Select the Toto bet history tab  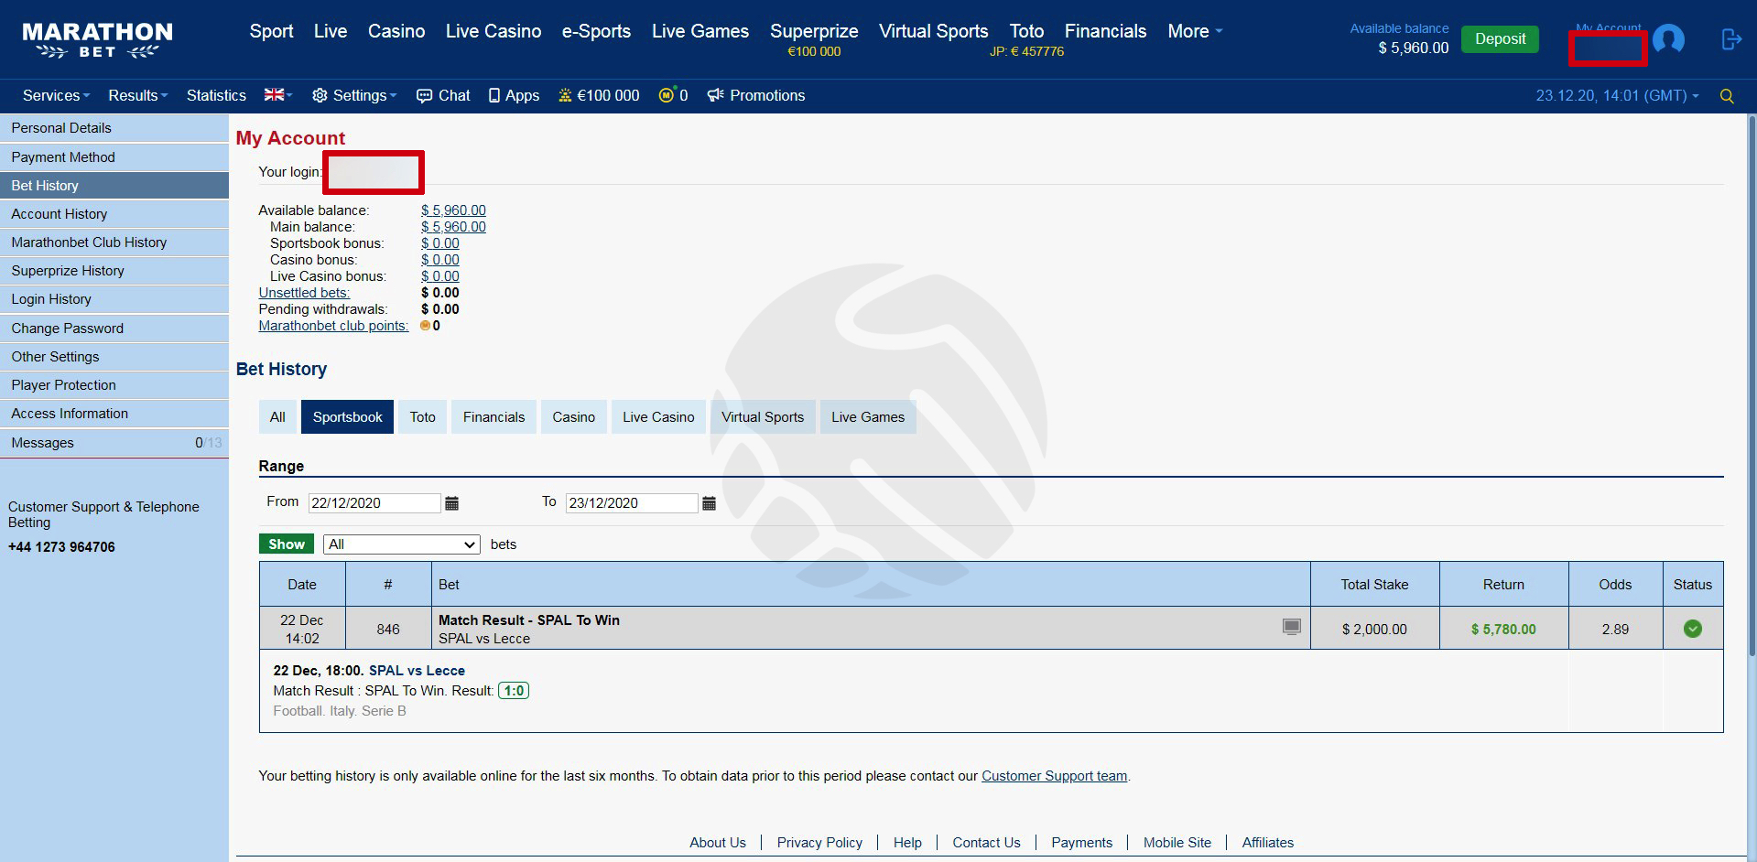click(x=422, y=417)
